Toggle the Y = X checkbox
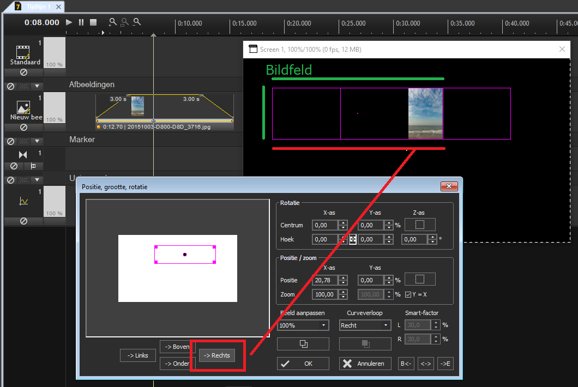Viewport: 578px width, 387px height. pos(408,295)
